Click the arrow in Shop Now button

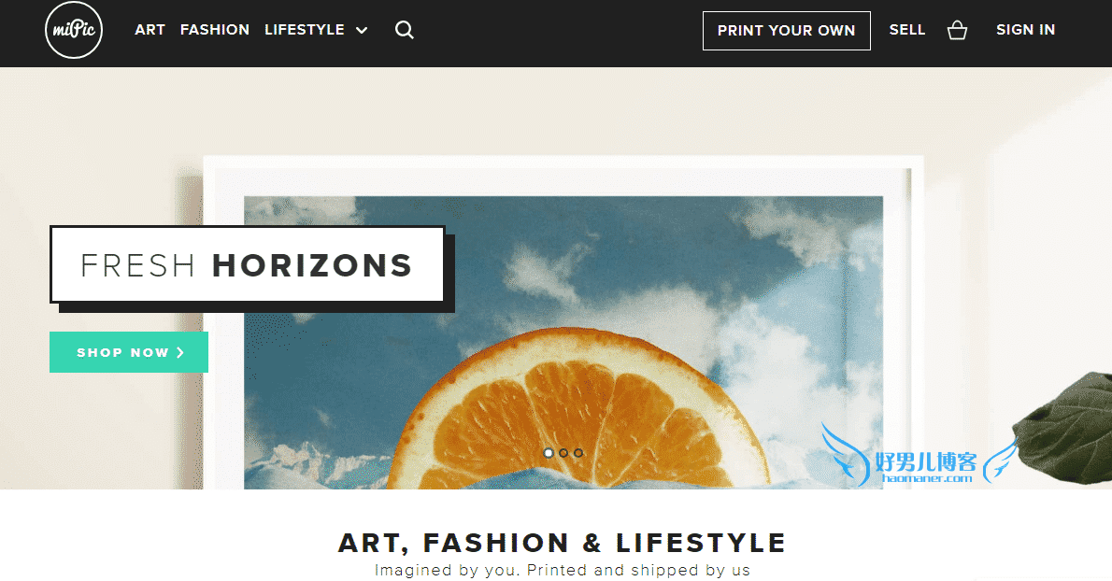pyautogui.click(x=180, y=352)
